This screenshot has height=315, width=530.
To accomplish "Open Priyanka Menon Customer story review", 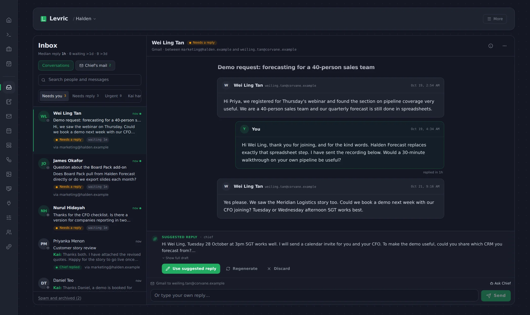I will point(90,254).
